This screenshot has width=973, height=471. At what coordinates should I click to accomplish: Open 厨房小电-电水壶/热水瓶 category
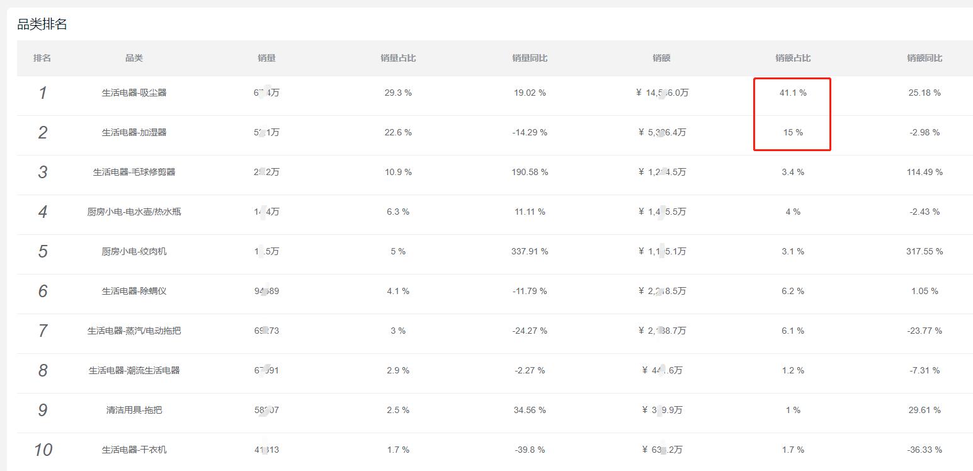coord(134,212)
